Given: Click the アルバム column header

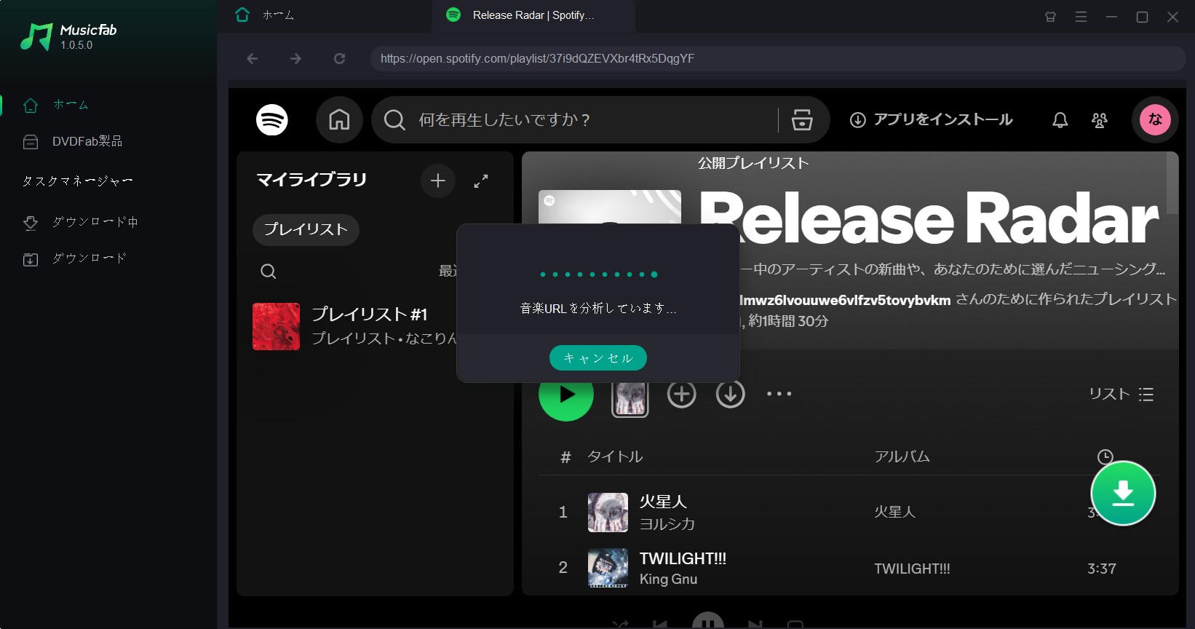Looking at the screenshot, I should (902, 456).
